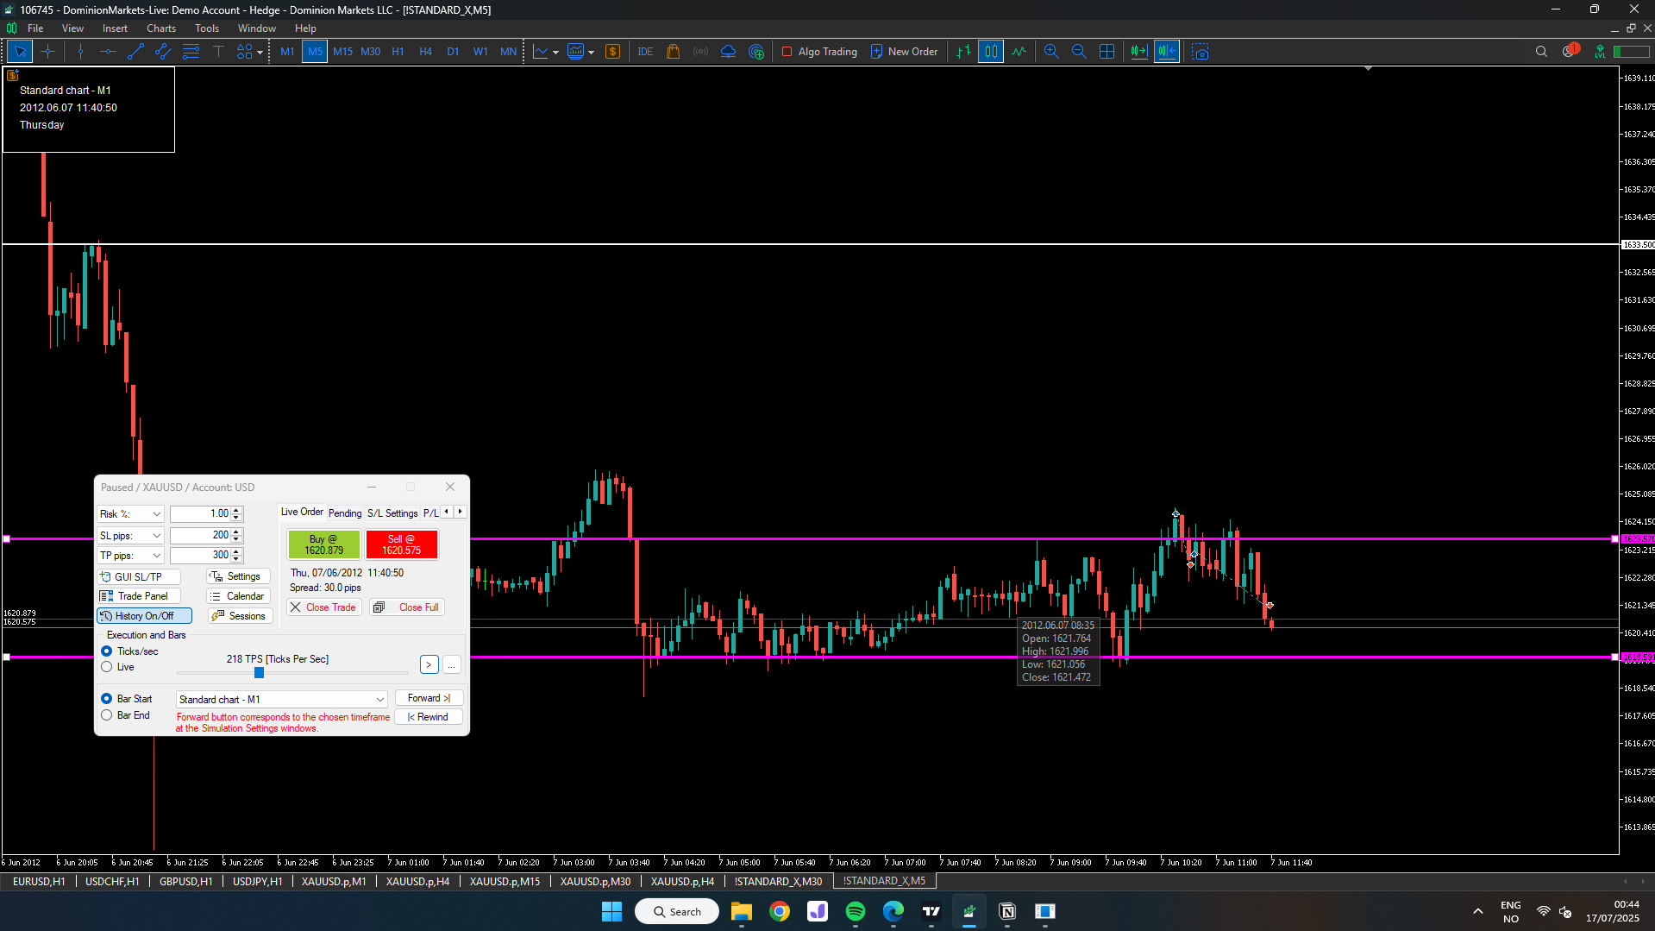Toggle Algo Trading on the toolbar

pyautogui.click(x=819, y=52)
